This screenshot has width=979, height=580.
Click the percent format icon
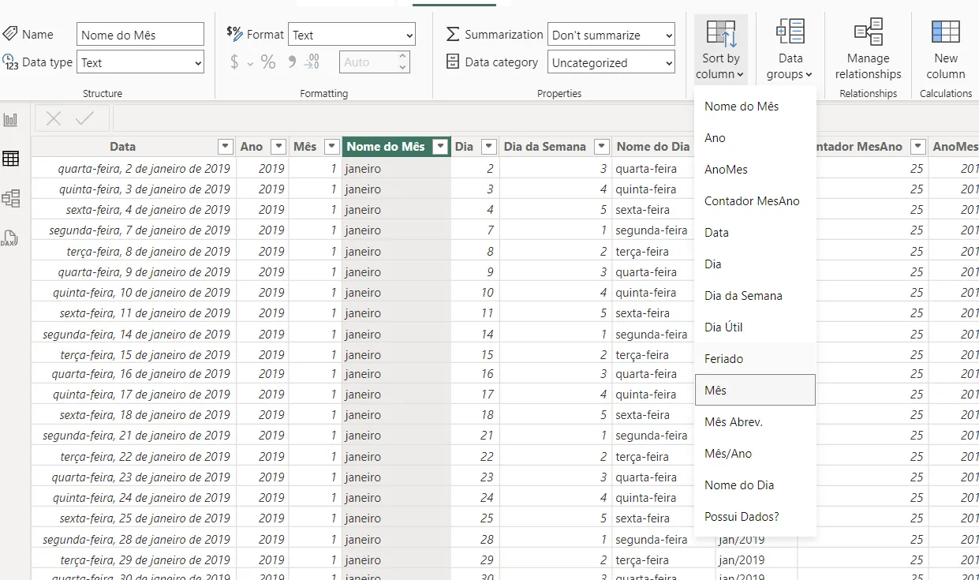point(268,62)
